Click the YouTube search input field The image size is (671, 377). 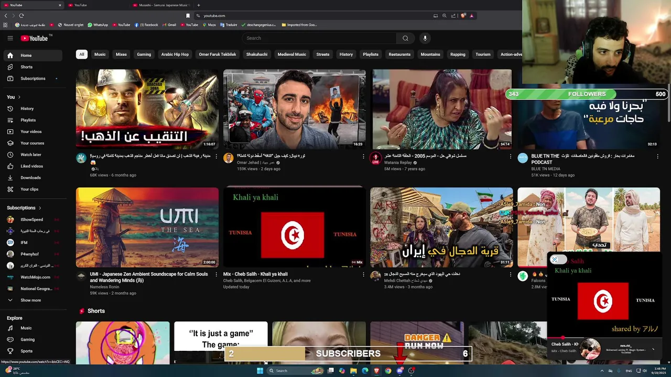pyautogui.click(x=319, y=38)
